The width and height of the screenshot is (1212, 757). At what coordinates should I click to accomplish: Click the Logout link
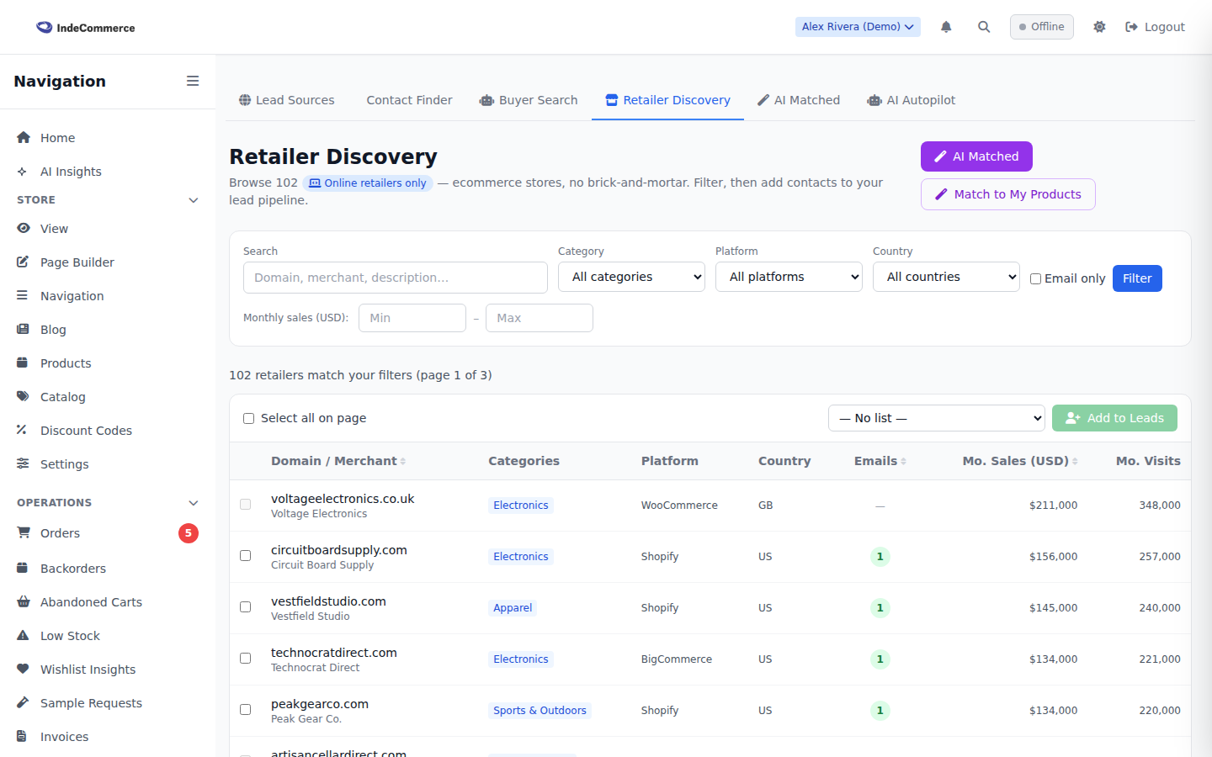1155,27
